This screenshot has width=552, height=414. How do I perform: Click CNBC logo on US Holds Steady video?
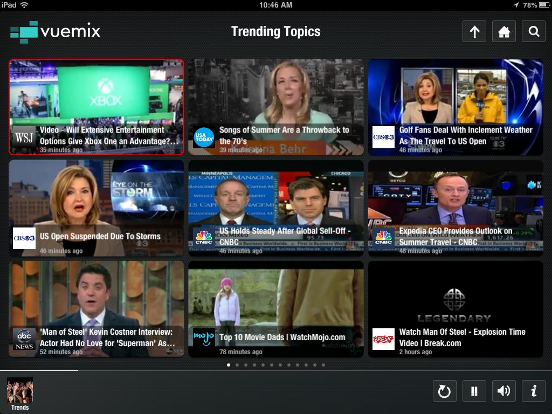click(x=204, y=238)
